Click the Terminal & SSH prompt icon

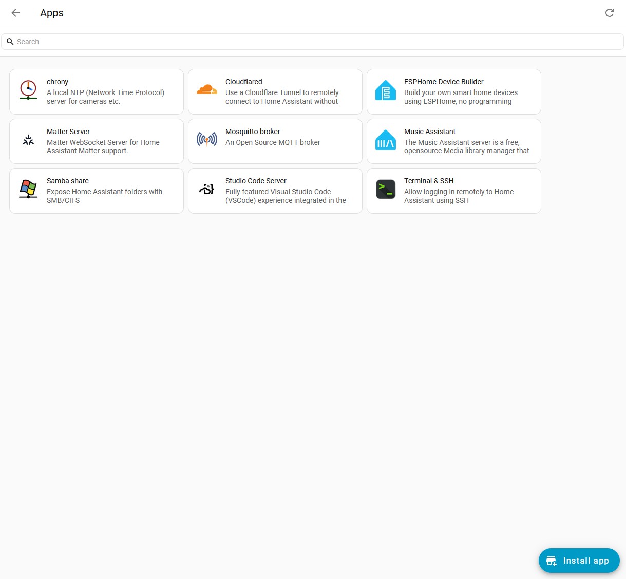[386, 189]
